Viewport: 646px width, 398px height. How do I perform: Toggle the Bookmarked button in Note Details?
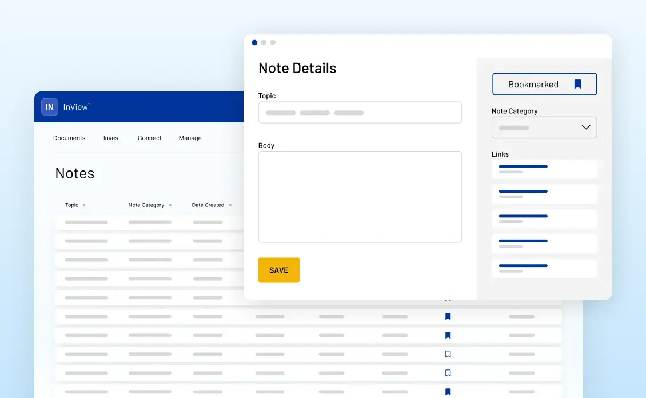click(x=544, y=84)
